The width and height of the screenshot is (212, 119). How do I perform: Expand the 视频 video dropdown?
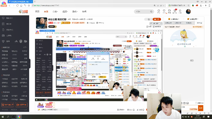click(x=65, y=12)
